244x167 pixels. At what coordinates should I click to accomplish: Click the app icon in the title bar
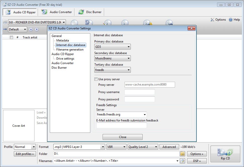tap(5, 5)
